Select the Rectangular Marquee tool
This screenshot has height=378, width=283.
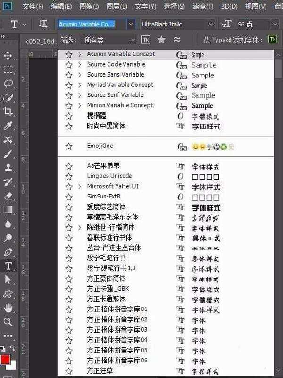[x=8, y=69]
